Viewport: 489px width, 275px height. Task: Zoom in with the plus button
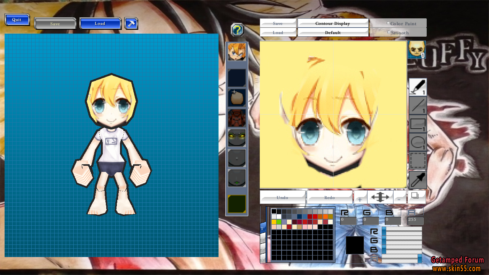pos(360,197)
